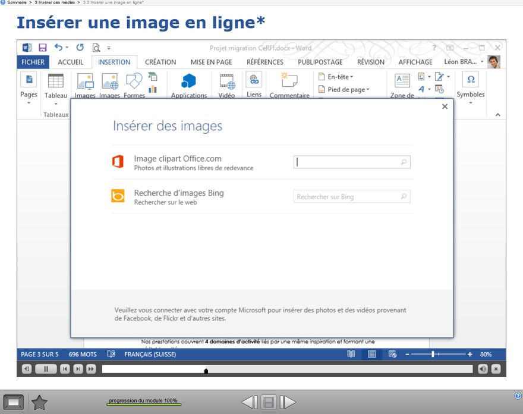
Task: Click the Save icon in Quick Access toolbar
Action: 43,48
